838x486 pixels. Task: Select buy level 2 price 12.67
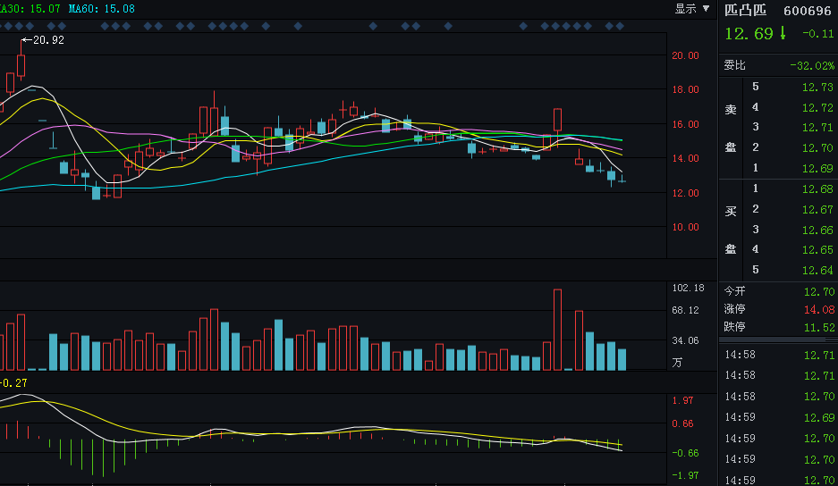pyautogui.click(x=817, y=210)
